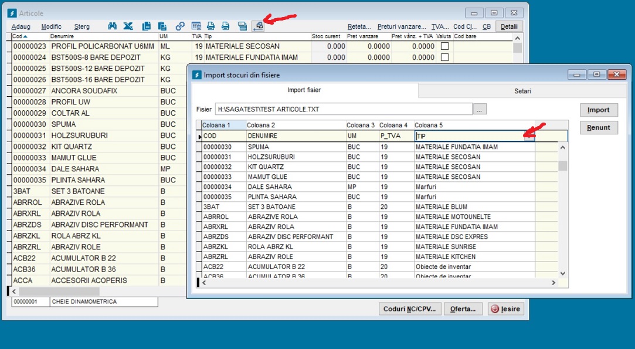The height and width of the screenshot is (349, 635).
Task: Click the Oferta... button
Action: click(463, 309)
